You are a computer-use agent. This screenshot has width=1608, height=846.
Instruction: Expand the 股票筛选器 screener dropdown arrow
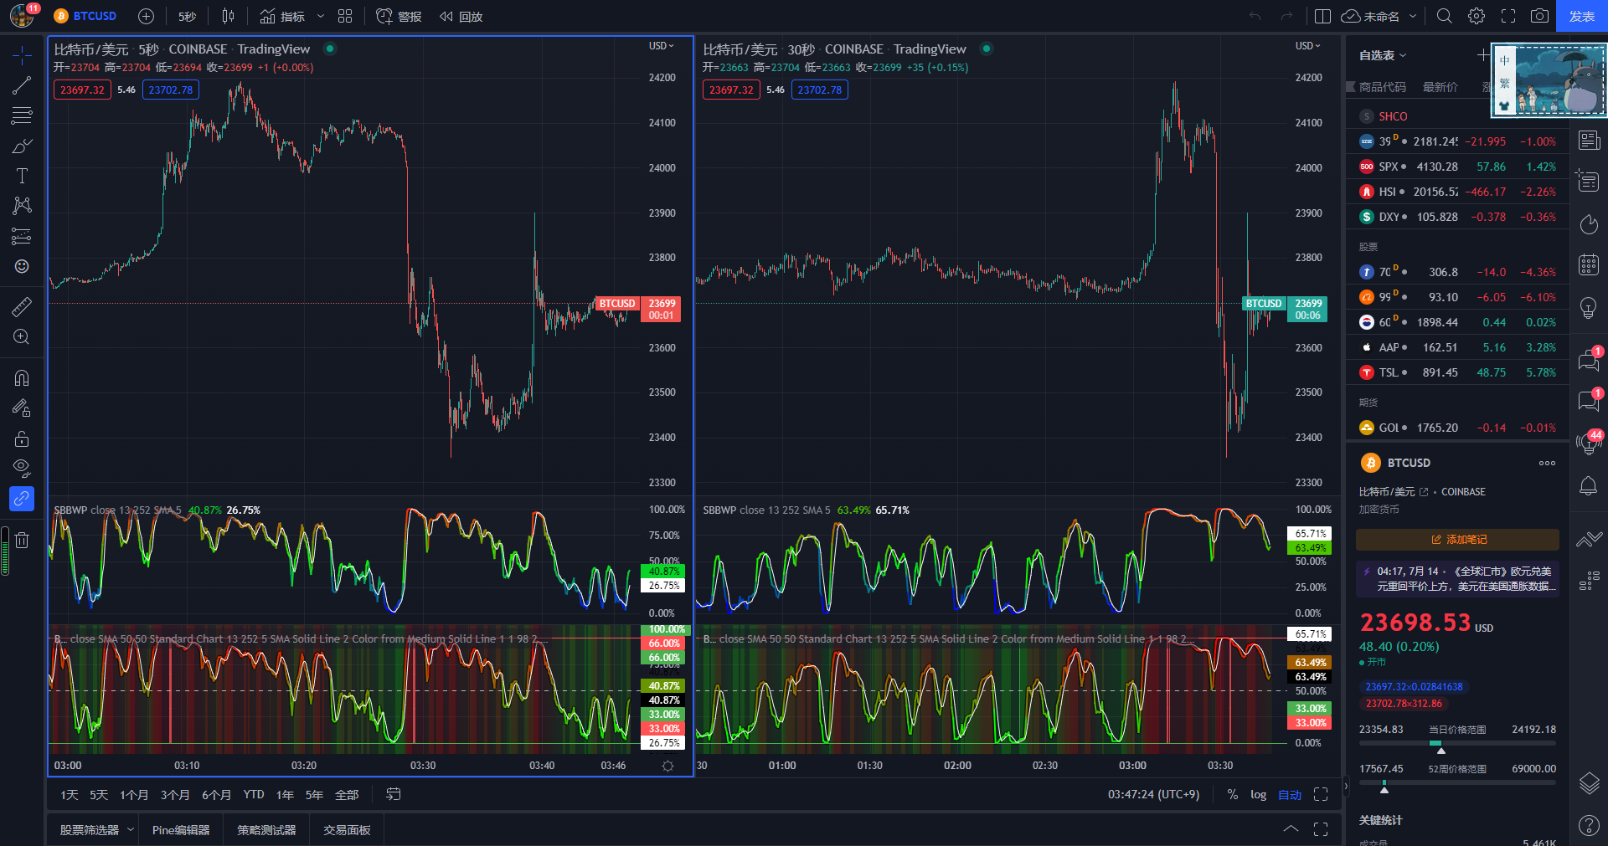[131, 830]
